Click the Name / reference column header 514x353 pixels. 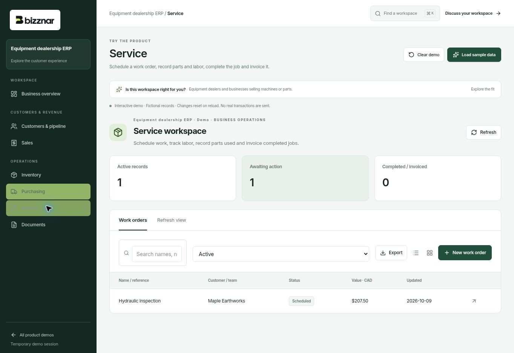pyautogui.click(x=134, y=281)
